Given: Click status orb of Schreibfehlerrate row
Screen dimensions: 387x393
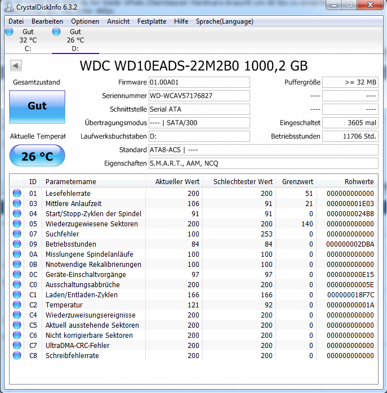Looking at the screenshot, I should click(x=17, y=355).
